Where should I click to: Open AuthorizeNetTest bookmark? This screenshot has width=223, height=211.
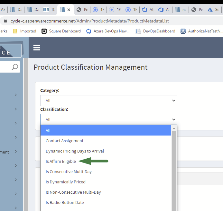click(x=201, y=31)
